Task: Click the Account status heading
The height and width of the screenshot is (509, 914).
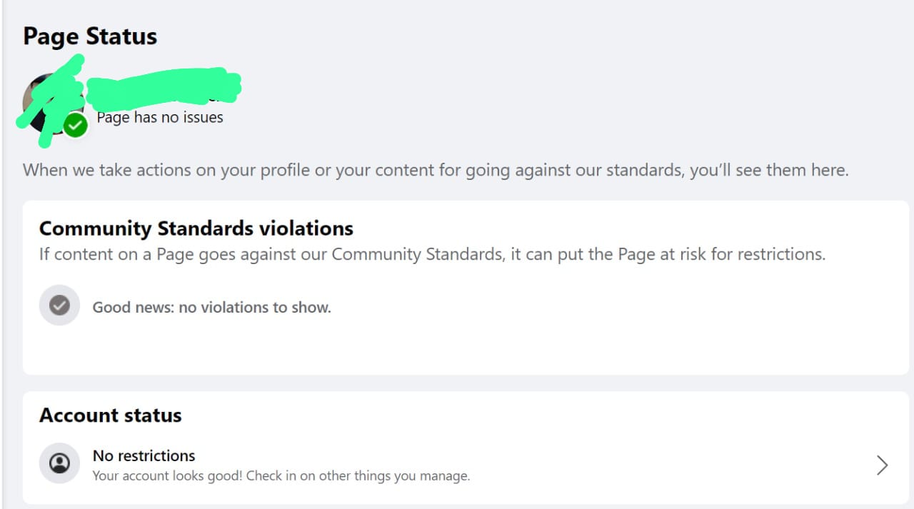Action: tap(111, 415)
